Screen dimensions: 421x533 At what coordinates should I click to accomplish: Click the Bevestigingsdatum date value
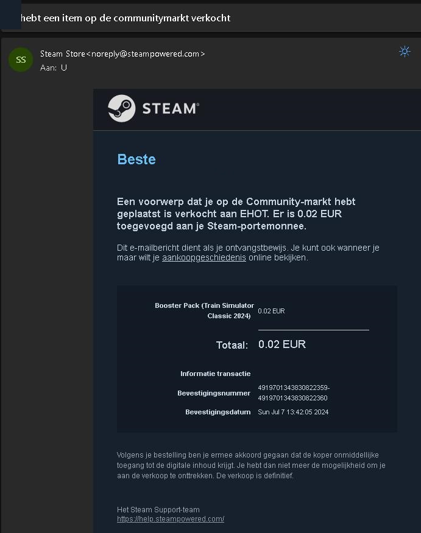[x=293, y=412]
